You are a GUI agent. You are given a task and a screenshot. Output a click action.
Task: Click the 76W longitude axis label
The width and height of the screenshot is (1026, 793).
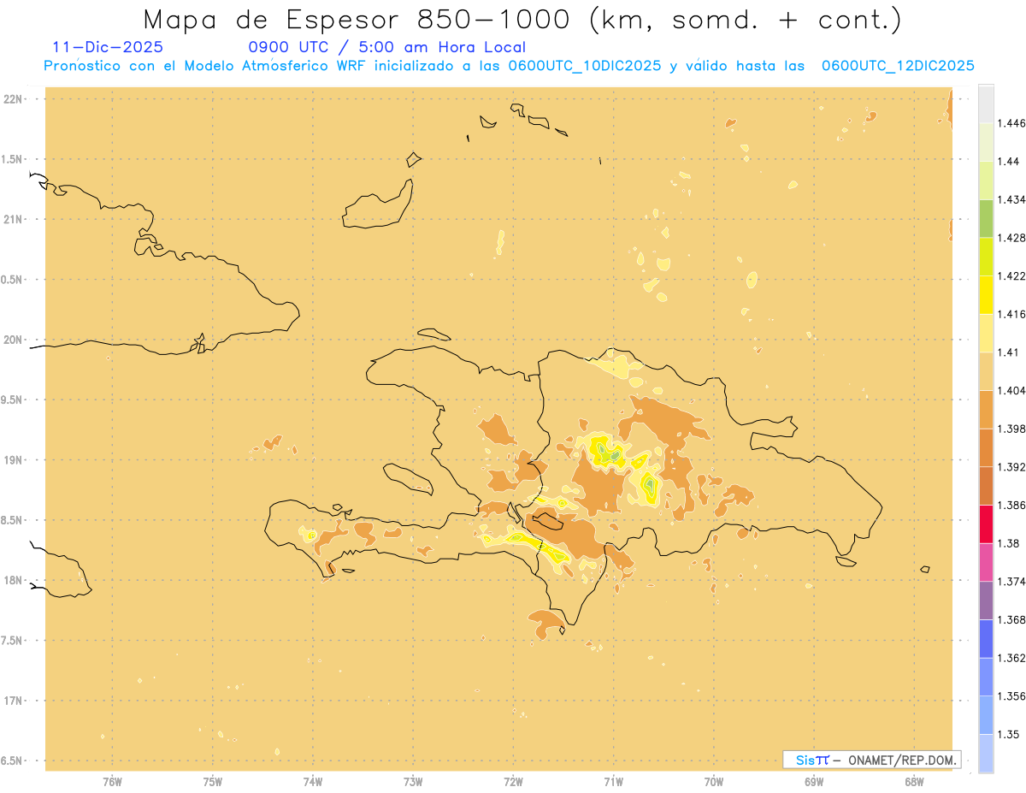point(112,781)
